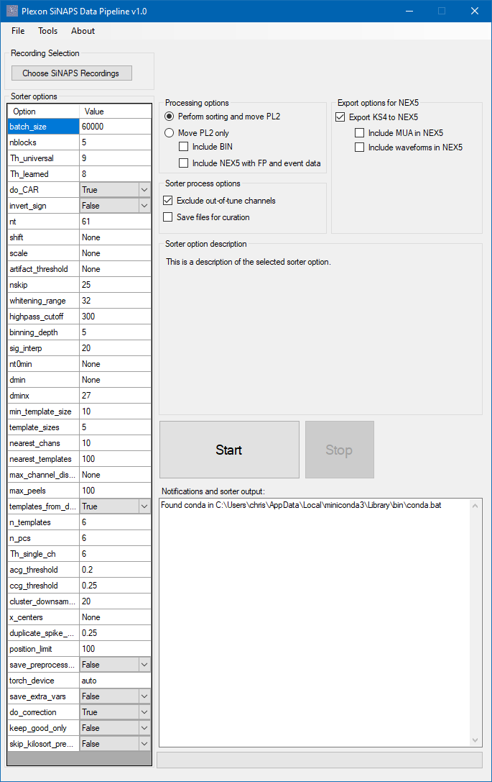The height and width of the screenshot is (782, 492).
Task: Uncheck Export KS4 to NEX5
Action: coord(340,117)
